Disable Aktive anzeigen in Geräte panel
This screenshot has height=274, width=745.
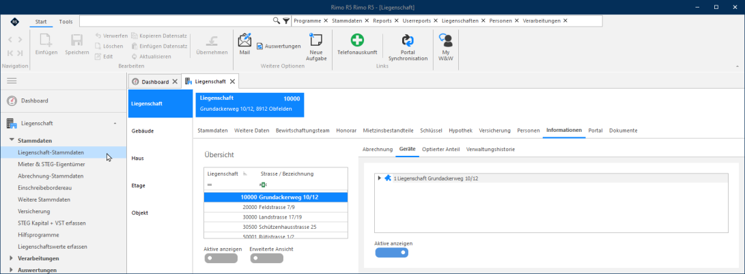click(x=391, y=253)
